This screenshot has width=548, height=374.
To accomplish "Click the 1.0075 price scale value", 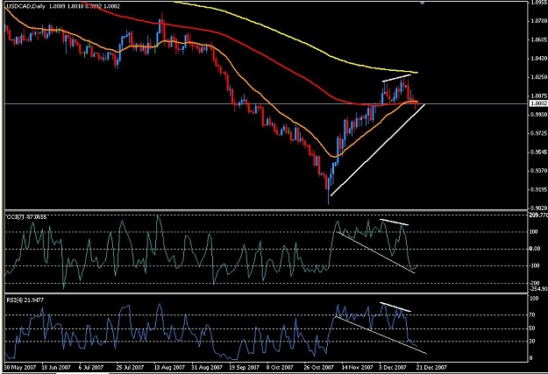I will (x=539, y=95).
